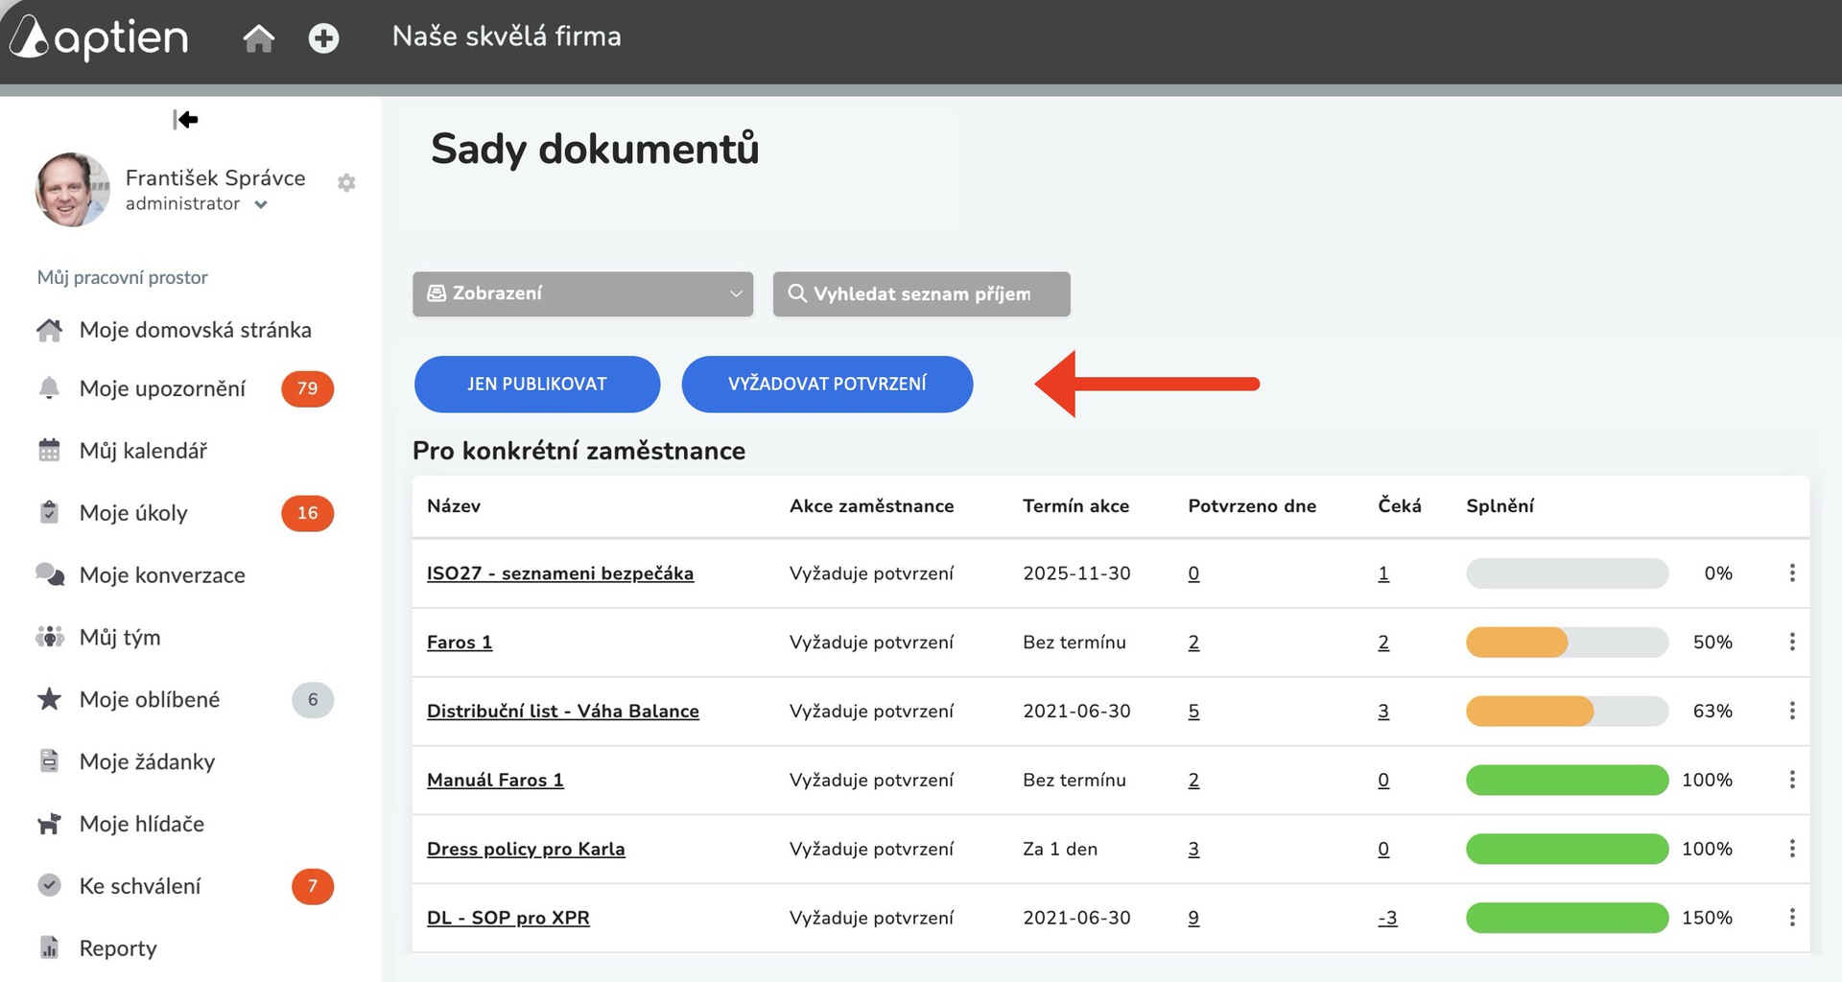
Task: Open user settings gear icon
Action: [x=346, y=182]
